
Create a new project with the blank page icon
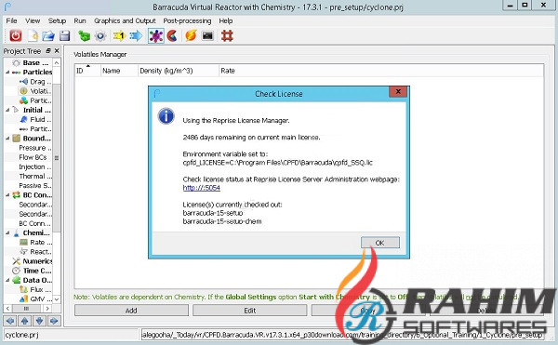pos(33,36)
